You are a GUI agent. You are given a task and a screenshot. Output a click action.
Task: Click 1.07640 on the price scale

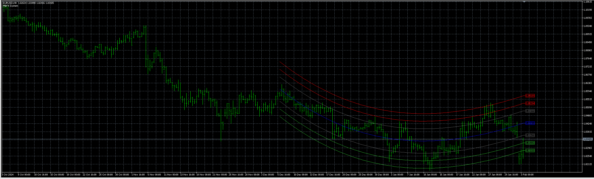click(x=588, y=59)
